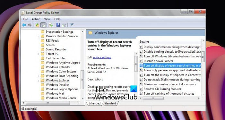This screenshot has height=120, width=225.
Task: Click the policy setting link
Action: 102,57
